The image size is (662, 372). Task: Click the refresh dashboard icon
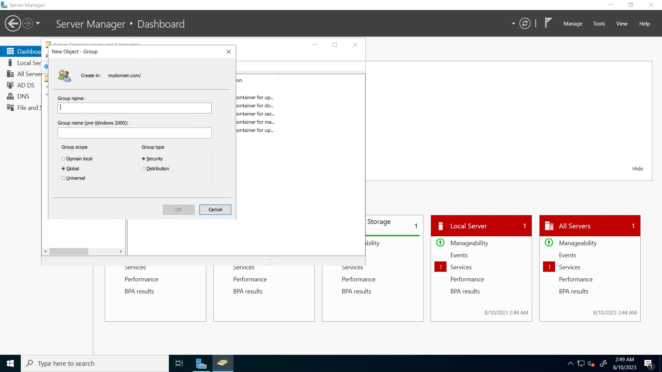tap(525, 24)
